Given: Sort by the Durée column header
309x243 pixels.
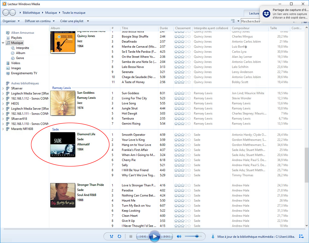Looking at the screenshot, I should [x=166, y=28].
